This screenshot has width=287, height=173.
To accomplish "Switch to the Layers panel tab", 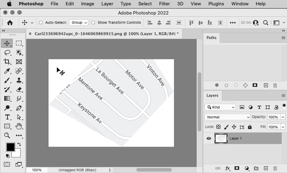I will point(212,96).
